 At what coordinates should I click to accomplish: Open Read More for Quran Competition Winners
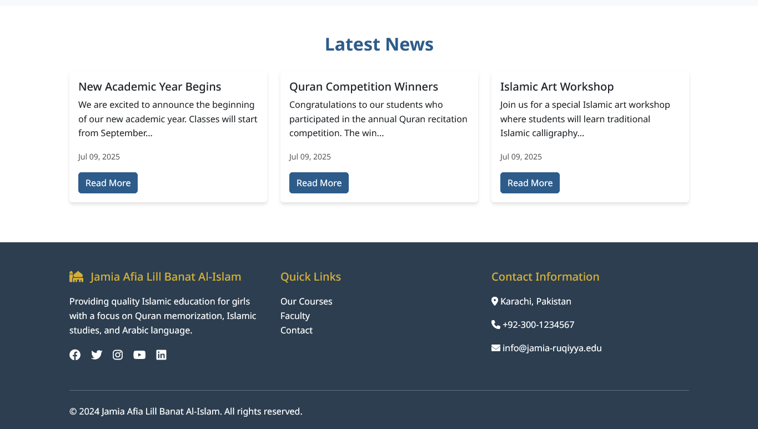pos(319,183)
